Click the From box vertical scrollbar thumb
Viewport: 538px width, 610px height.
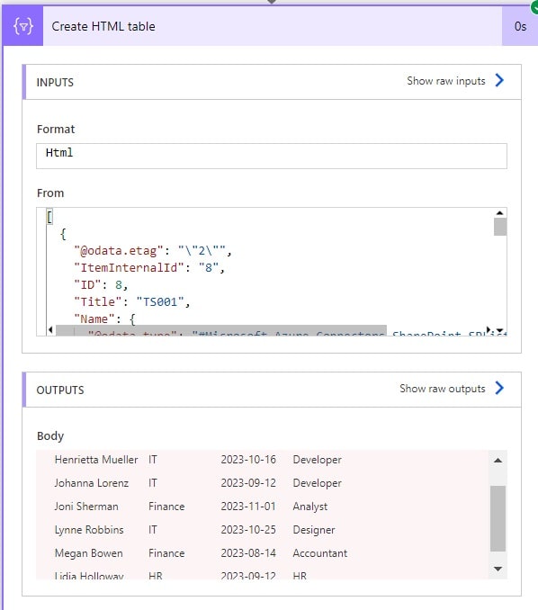tap(500, 227)
